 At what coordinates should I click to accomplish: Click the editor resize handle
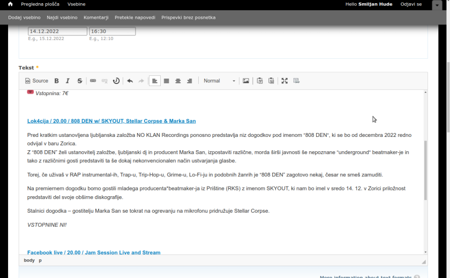[x=424, y=261]
